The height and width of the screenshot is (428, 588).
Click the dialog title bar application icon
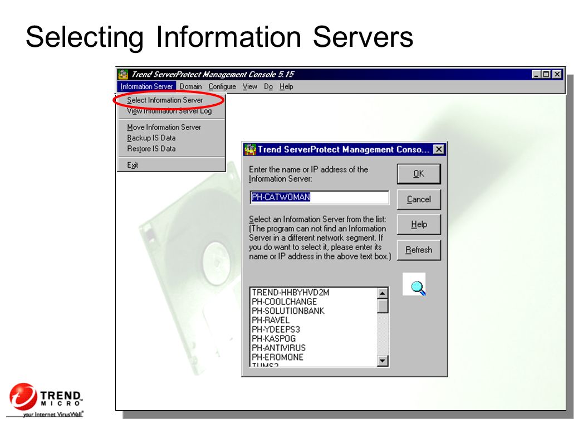click(x=250, y=149)
